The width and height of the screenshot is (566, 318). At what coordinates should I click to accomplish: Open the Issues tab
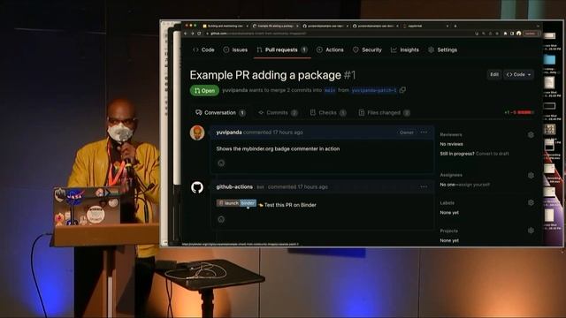coord(235,49)
